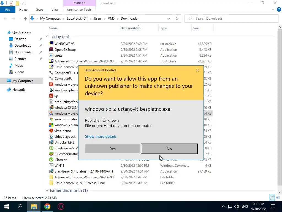The image size is (282, 212).
Task: Open quick access toolbar customize dropdown
Action: 22,3
